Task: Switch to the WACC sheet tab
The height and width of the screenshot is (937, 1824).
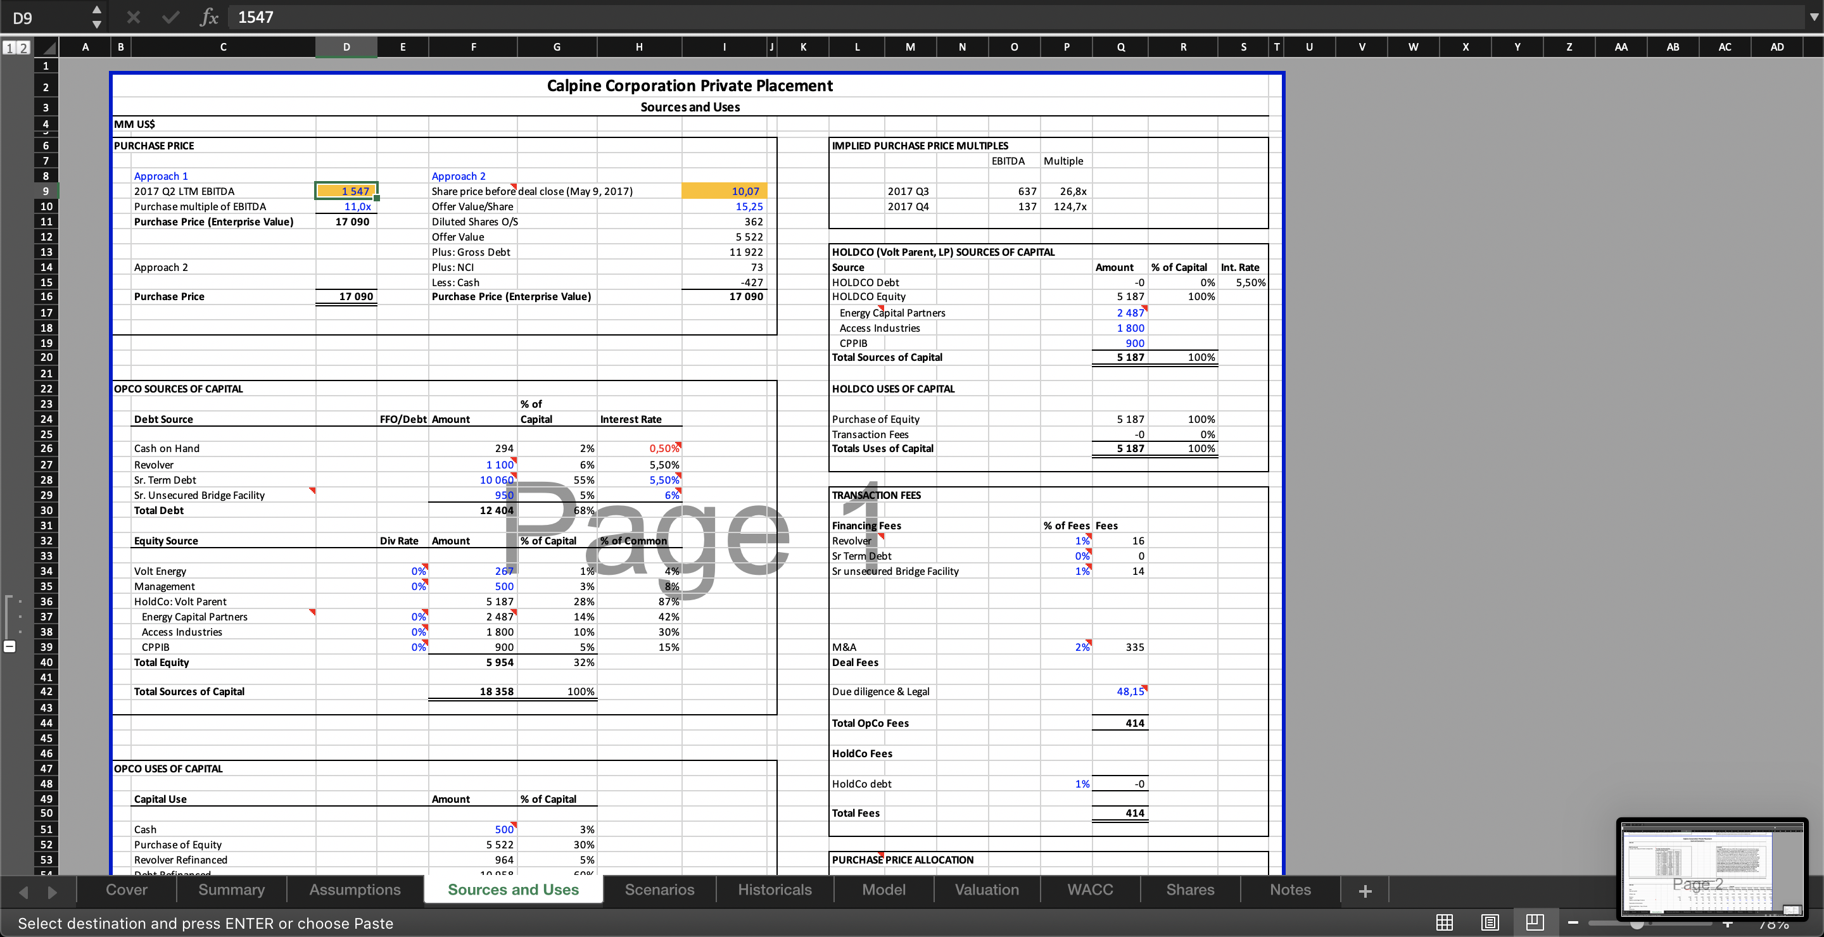Action: (1090, 890)
